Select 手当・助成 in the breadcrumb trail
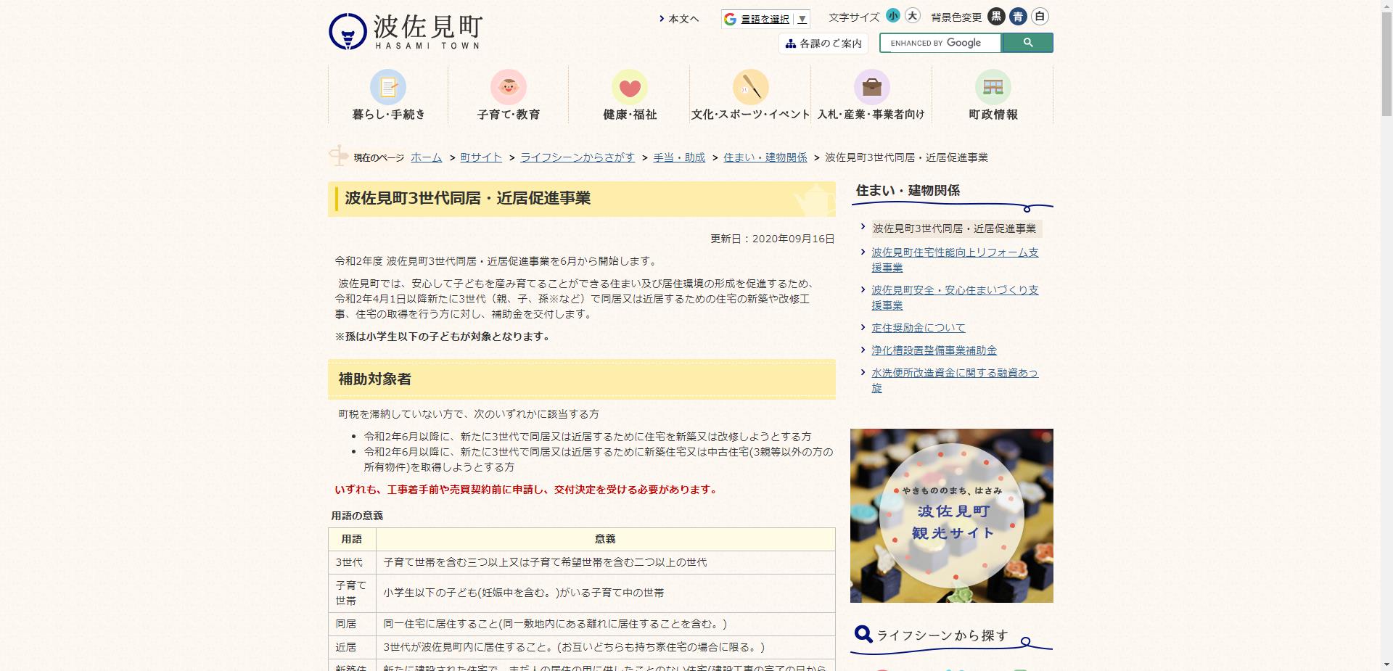This screenshot has height=671, width=1393. click(x=678, y=157)
